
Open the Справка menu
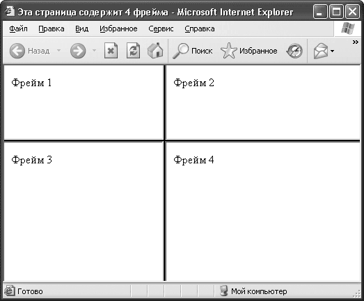tap(200, 29)
